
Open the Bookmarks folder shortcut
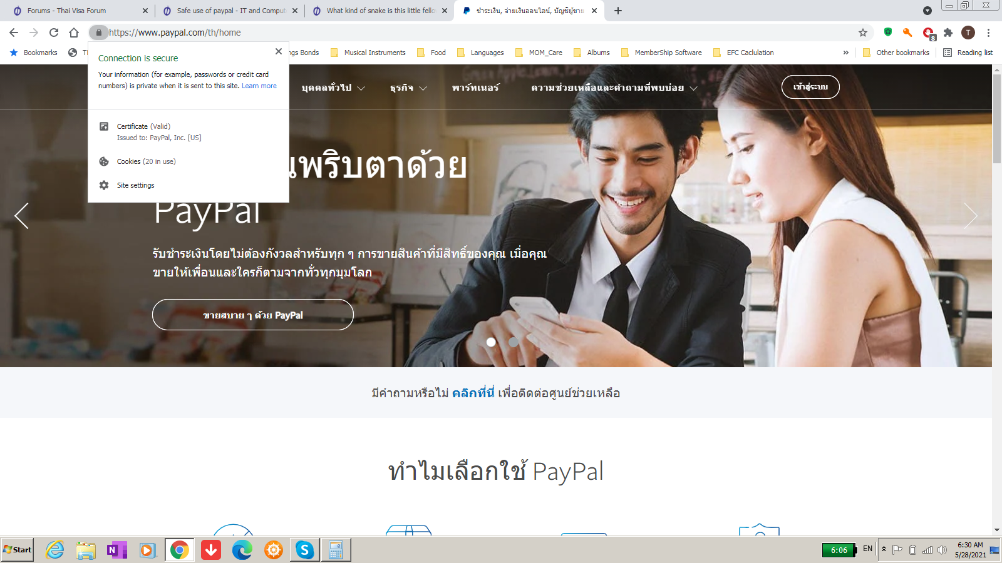coord(34,53)
